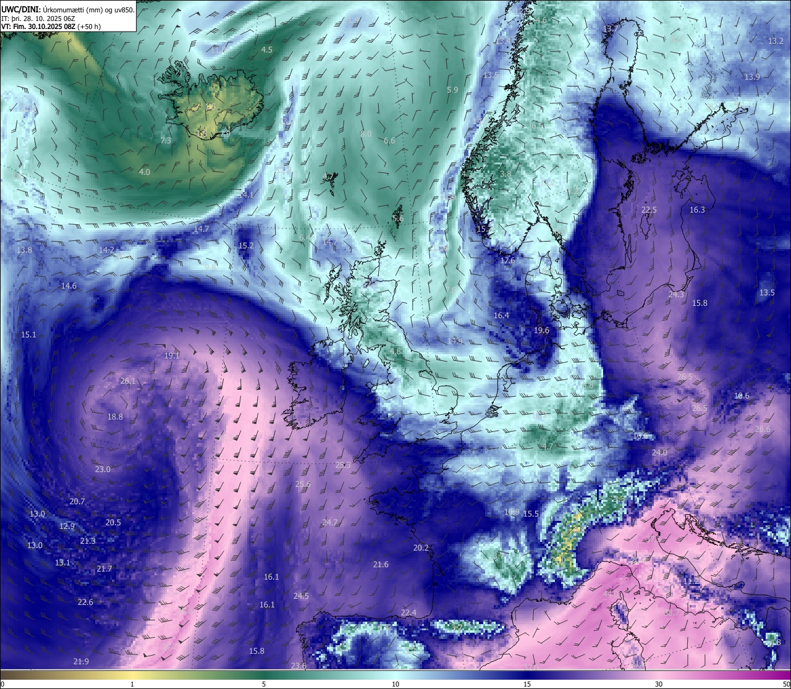791x689 pixels.
Task: Click the 4.5 value north of Iceland
Action: click(x=267, y=49)
